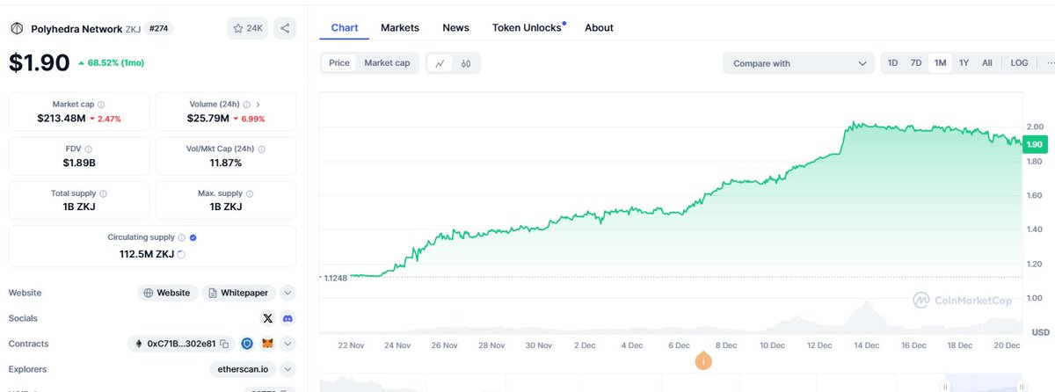Switch to the Markets tab
The image size is (1055, 392).
400,27
